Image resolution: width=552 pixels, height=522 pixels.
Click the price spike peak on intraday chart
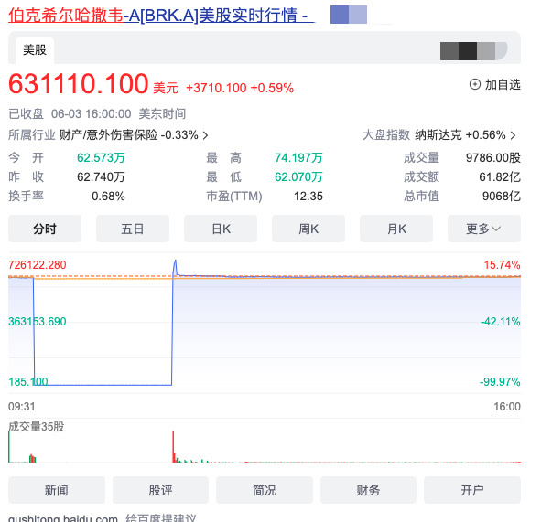pos(175,261)
